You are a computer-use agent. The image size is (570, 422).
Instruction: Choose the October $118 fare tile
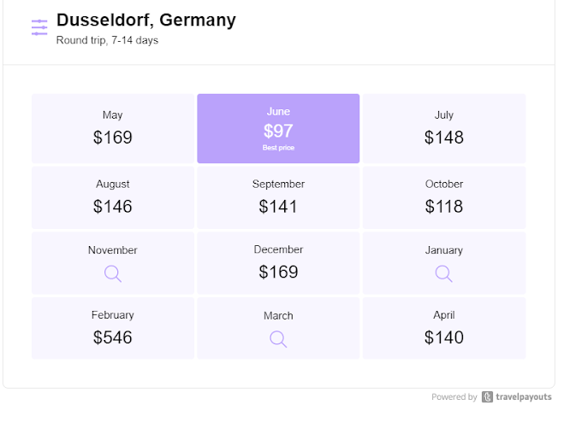click(443, 197)
